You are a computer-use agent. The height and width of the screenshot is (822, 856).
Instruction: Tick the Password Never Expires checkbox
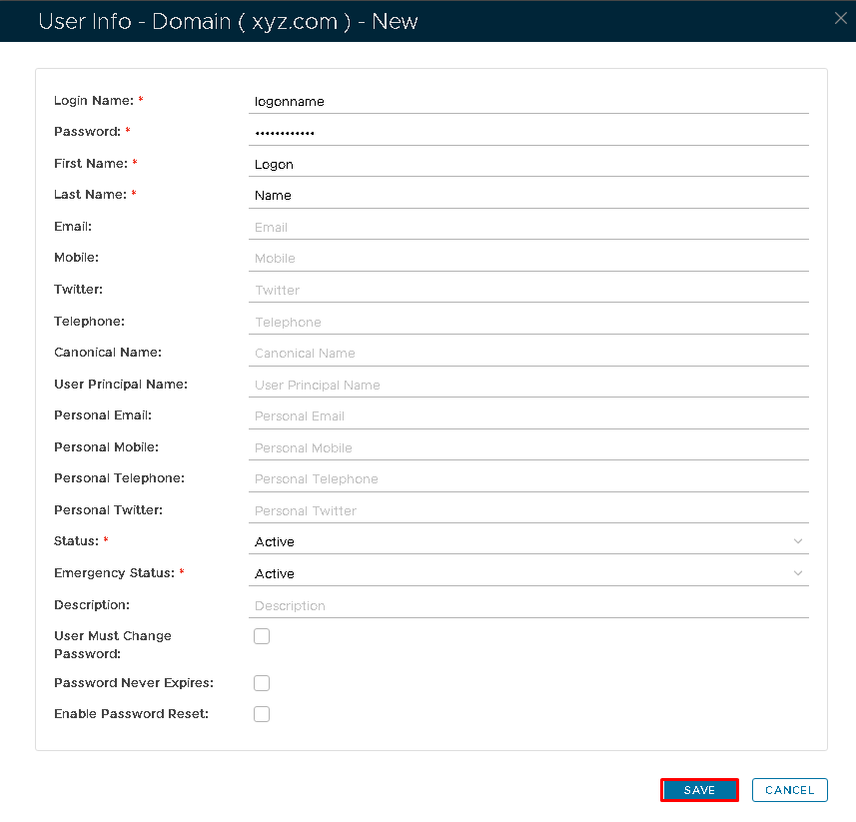pos(262,683)
